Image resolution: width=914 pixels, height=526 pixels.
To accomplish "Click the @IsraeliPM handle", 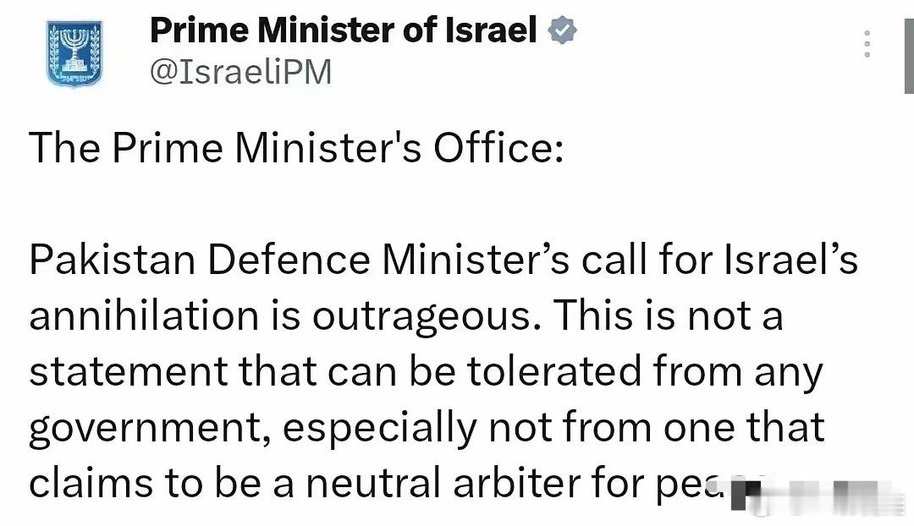I will tap(240, 73).
